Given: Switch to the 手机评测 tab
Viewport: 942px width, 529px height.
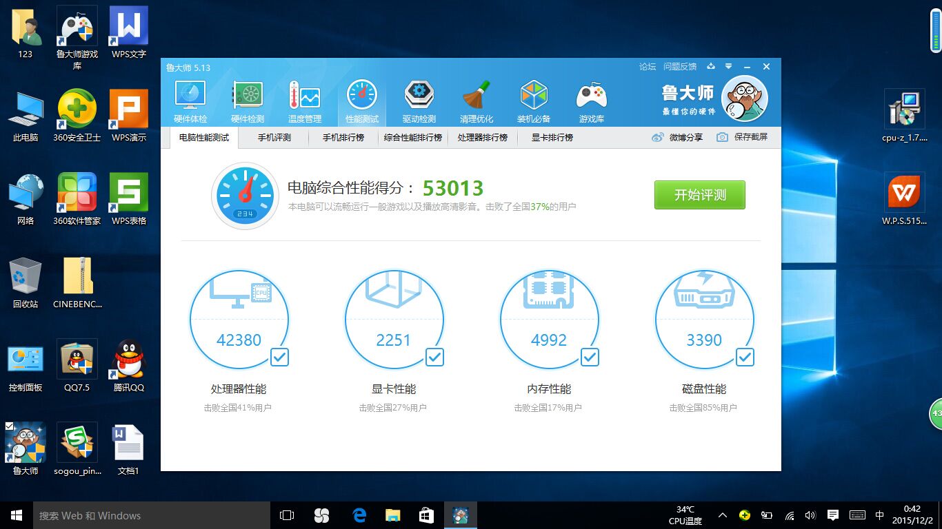Looking at the screenshot, I should (x=274, y=137).
